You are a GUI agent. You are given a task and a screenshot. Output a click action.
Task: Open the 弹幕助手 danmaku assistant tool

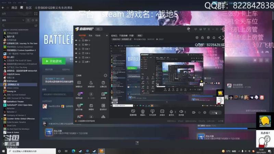79,84
